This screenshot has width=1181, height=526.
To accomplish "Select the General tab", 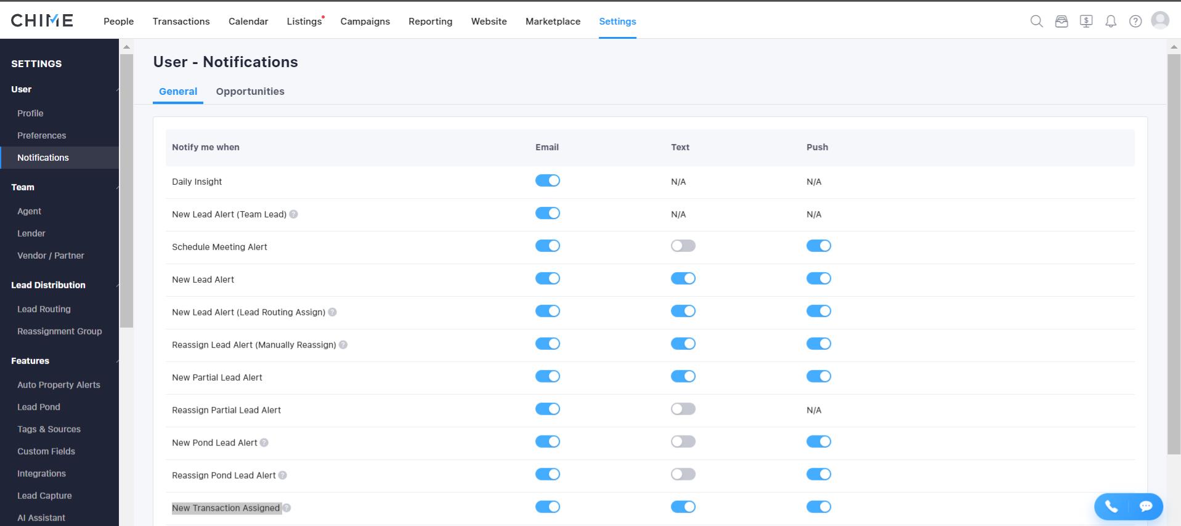I will pyautogui.click(x=178, y=92).
